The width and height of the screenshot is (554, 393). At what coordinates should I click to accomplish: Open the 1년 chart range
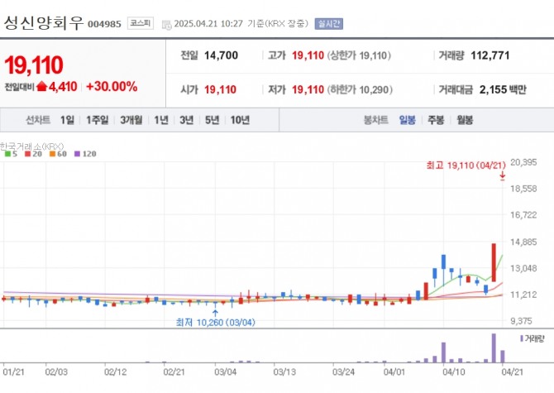[161, 120]
